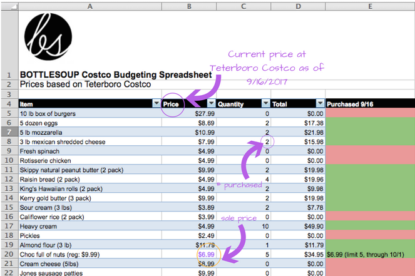Click '$6.99 (limit 5, through 10/1)' note cell
Screen dimensions: 415x276
[x=370, y=254]
